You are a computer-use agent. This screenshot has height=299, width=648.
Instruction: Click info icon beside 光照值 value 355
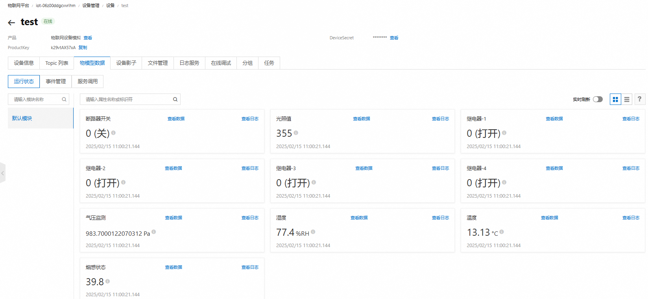(x=296, y=133)
